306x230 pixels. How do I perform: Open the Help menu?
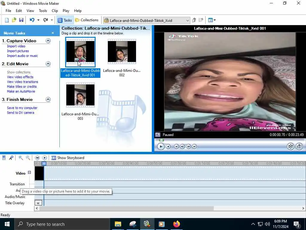pyautogui.click(x=78, y=11)
